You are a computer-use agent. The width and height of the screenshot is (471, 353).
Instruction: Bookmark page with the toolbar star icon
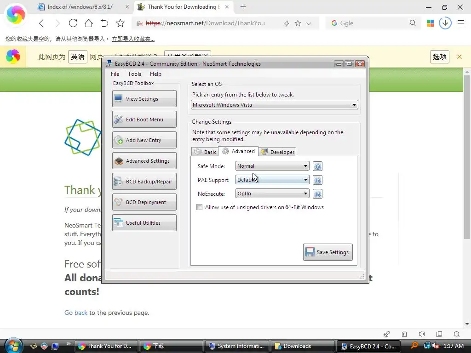[x=120, y=23]
